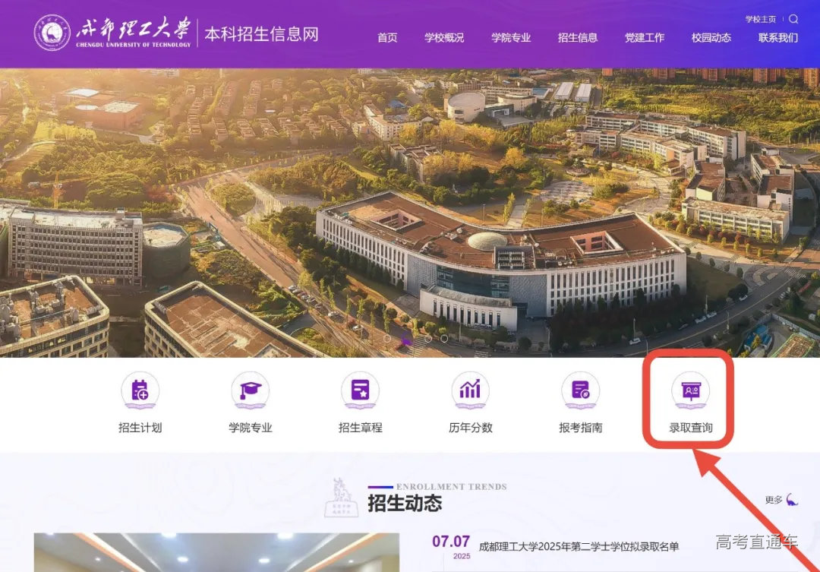Open the 学校概况 navigation section

click(443, 36)
